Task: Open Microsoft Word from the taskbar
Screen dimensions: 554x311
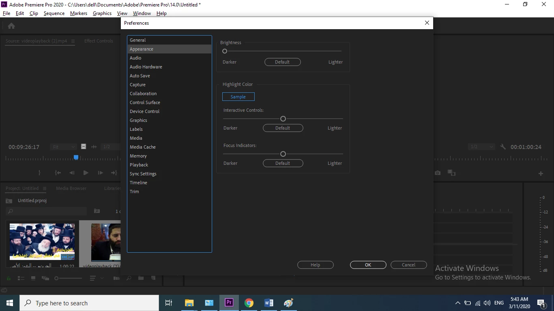Action: tap(268, 303)
